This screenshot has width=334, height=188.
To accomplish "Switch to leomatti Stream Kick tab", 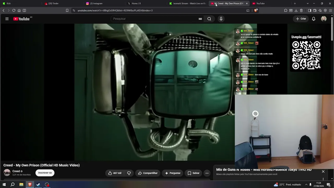I will [188, 3].
